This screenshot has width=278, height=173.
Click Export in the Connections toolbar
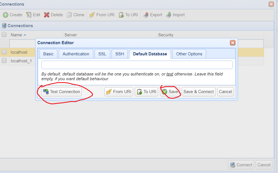pos(153,15)
